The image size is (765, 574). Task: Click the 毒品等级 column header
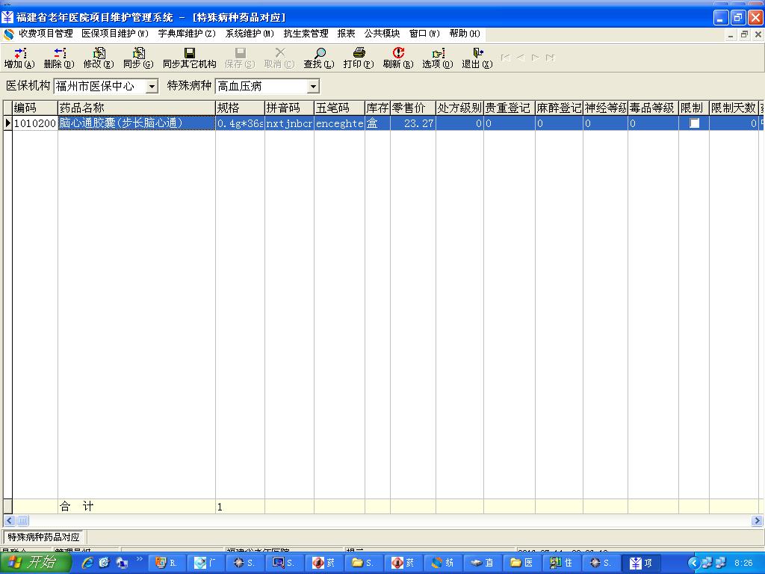(653, 108)
